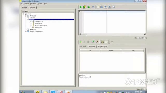Remove the selected row icon
Screen dimensions: 166x93
(88, 42)
